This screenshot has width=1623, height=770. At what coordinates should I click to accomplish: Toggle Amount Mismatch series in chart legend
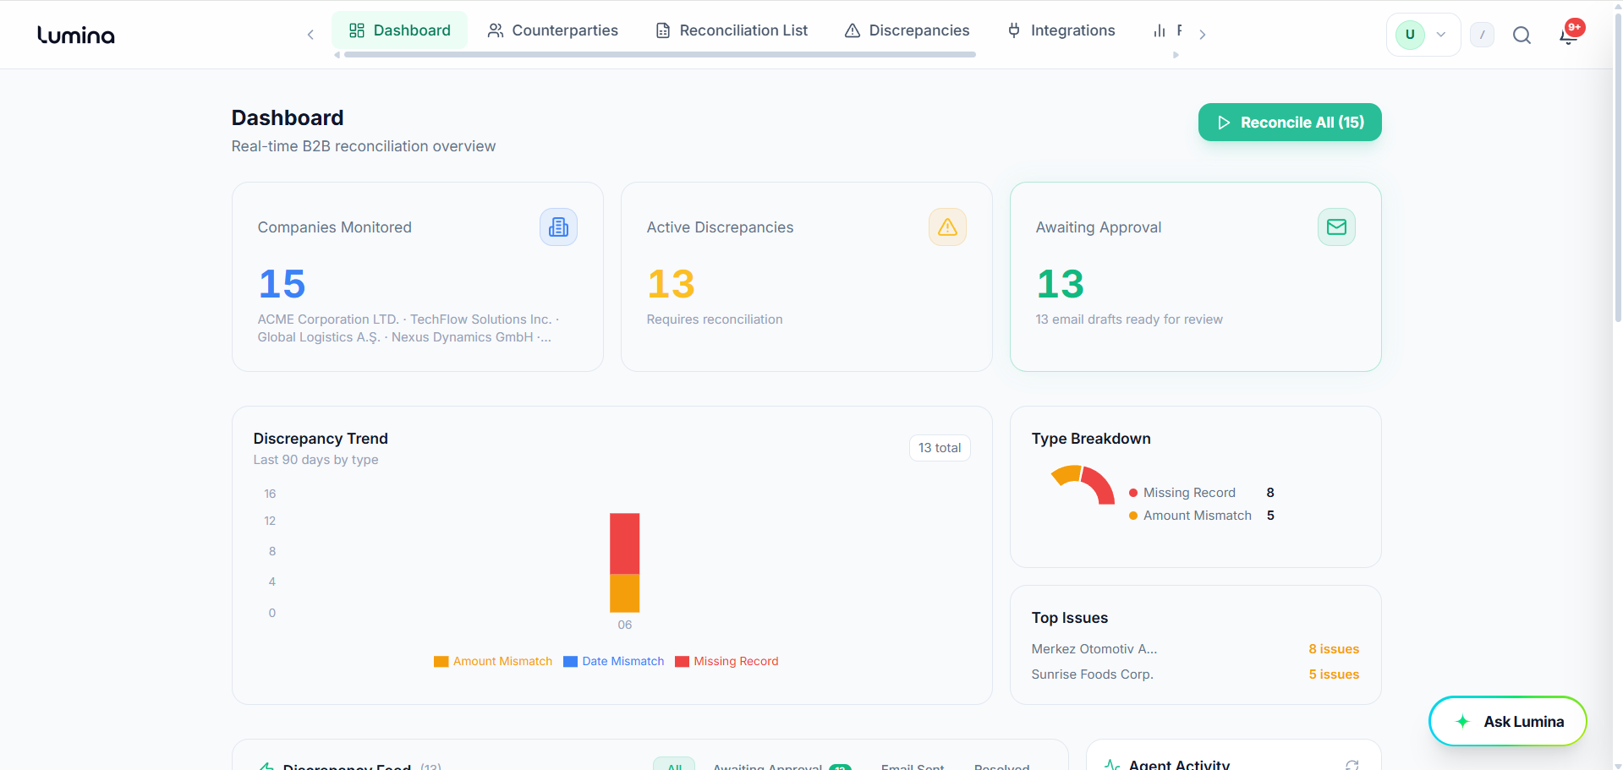tap(493, 661)
